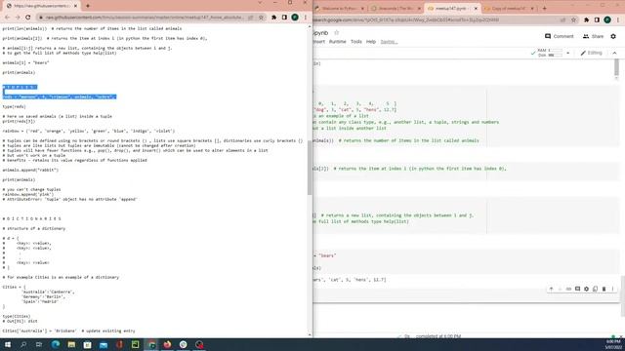
Task: Delete cell with trash icon
Action: coord(604,289)
